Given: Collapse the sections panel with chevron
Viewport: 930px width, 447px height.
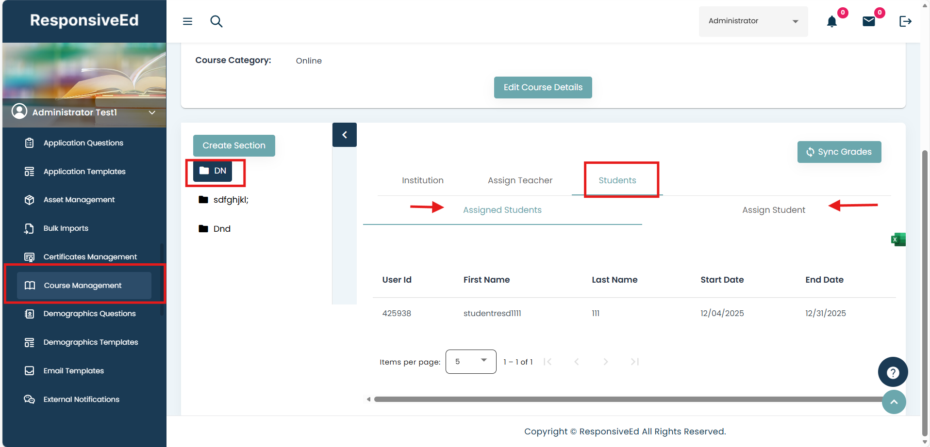Looking at the screenshot, I should pos(345,135).
